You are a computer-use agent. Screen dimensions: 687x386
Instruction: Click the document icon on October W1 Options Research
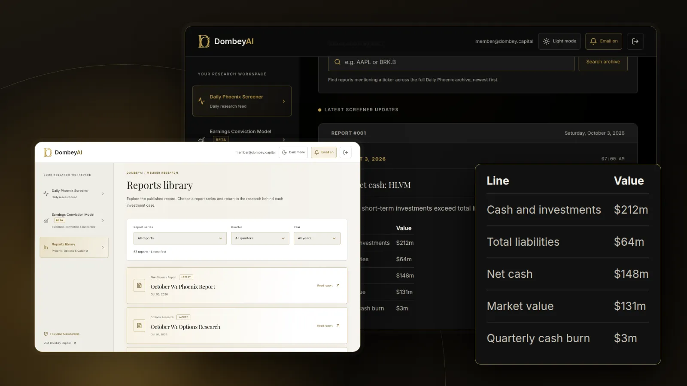point(139,326)
